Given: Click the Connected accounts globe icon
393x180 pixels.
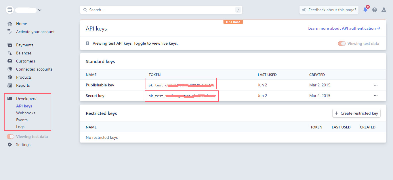Looking at the screenshot, I should click(10, 69).
